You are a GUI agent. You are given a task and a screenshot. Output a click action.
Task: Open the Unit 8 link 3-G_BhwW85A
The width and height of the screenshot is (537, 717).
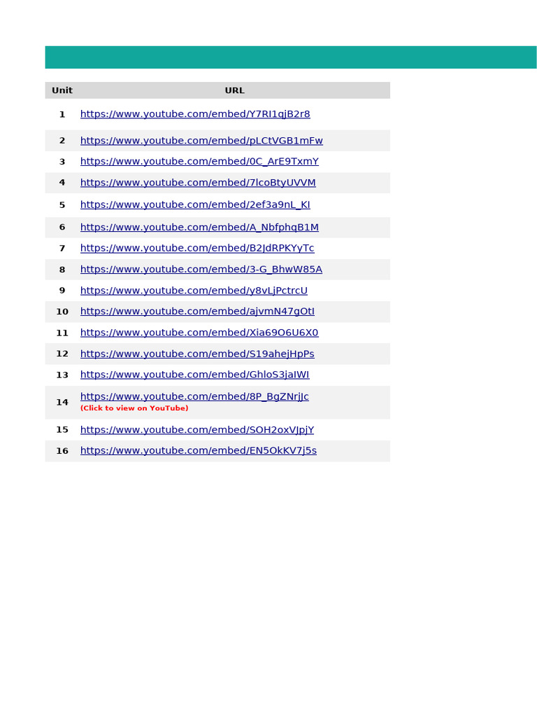pos(201,270)
